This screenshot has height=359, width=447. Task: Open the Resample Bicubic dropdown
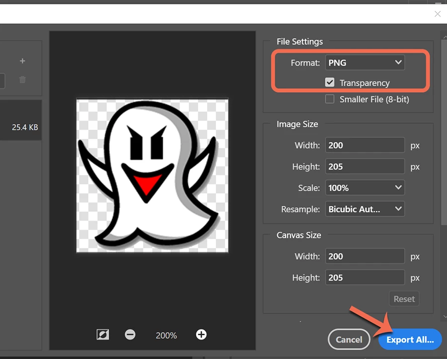coord(365,209)
